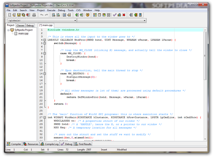Click the editor scroll up arrow
The image size is (213, 157).
(205, 30)
